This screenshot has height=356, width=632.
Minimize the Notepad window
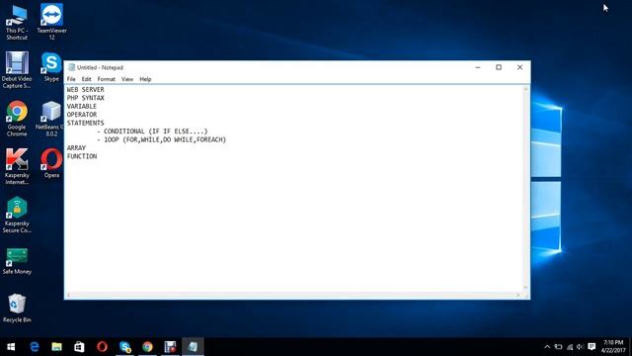(478, 67)
